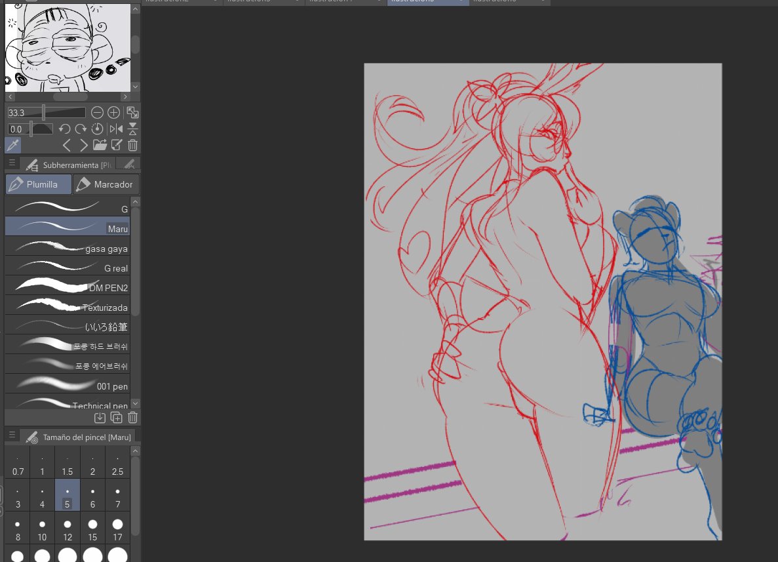Viewport: 778px width, 562px height.
Task: Select the Plumilla tool group
Action: pyautogui.click(x=39, y=184)
